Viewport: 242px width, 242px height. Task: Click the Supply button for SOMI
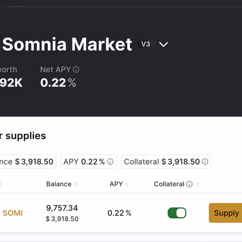point(226,213)
